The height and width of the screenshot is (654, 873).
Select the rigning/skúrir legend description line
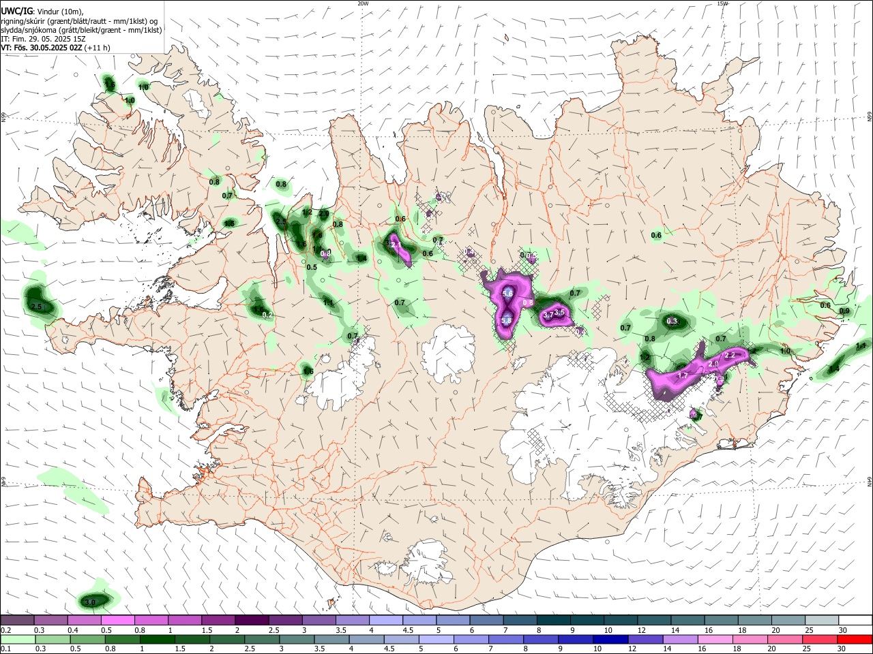coord(80,21)
